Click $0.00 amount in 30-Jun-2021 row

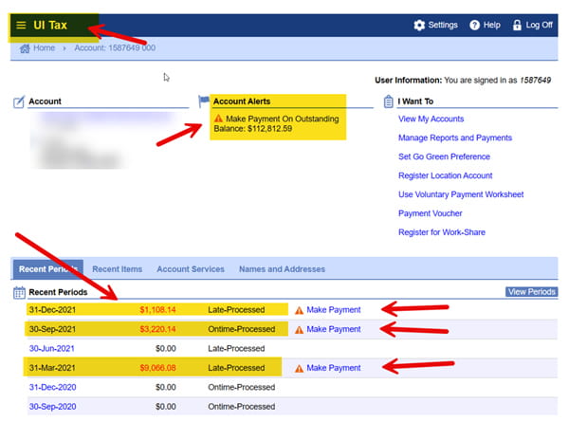[x=165, y=349]
